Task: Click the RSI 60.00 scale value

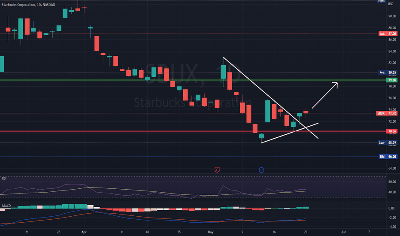Action: coord(392,182)
